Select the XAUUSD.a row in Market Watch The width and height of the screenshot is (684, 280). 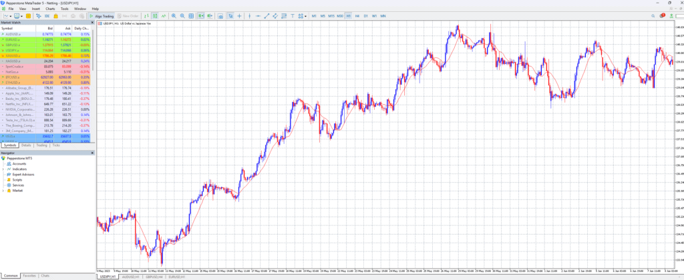[x=46, y=56]
